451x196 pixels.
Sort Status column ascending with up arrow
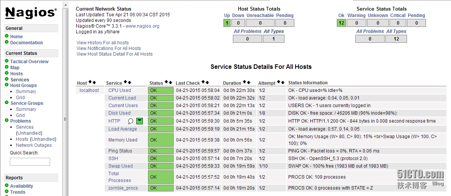[166, 82]
